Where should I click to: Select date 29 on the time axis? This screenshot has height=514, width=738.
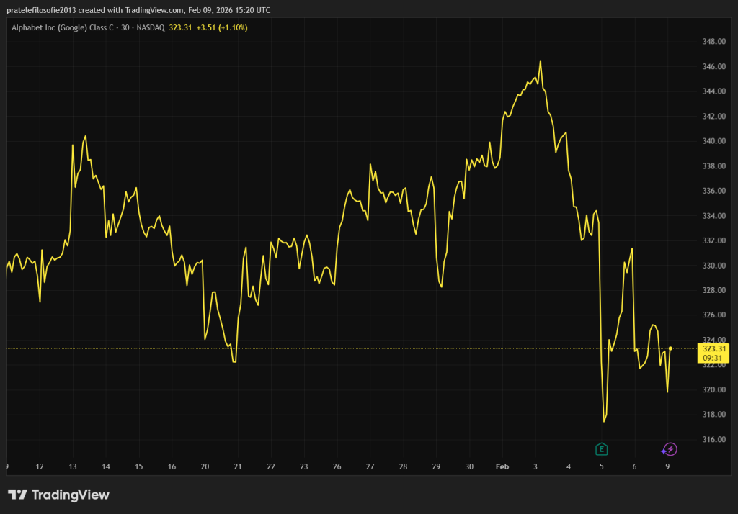(436, 466)
